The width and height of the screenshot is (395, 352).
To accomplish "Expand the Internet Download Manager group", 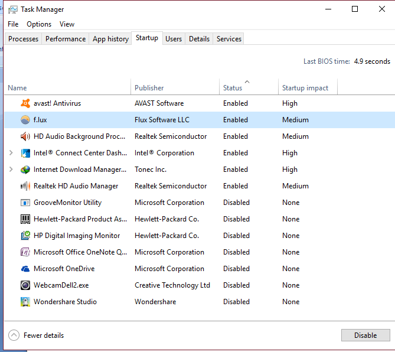I will pyautogui.click(x=11, y=170).
